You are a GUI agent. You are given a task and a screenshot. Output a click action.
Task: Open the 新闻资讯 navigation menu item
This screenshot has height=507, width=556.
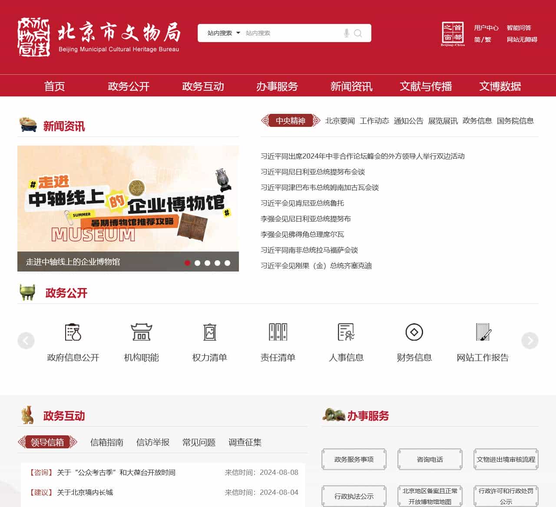351,86
